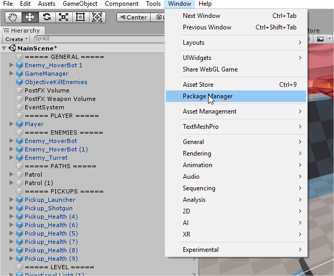This screenshot has width=334, height=276.
Task: Open the Tools menu
Action: point(153,4)
